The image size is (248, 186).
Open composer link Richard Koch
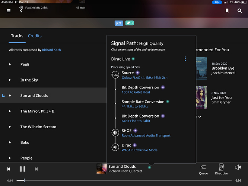click(51, 50)
